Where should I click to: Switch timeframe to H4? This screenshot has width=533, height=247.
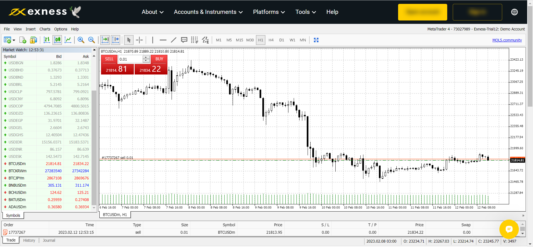pyautogui.click(x=271, y=40)
